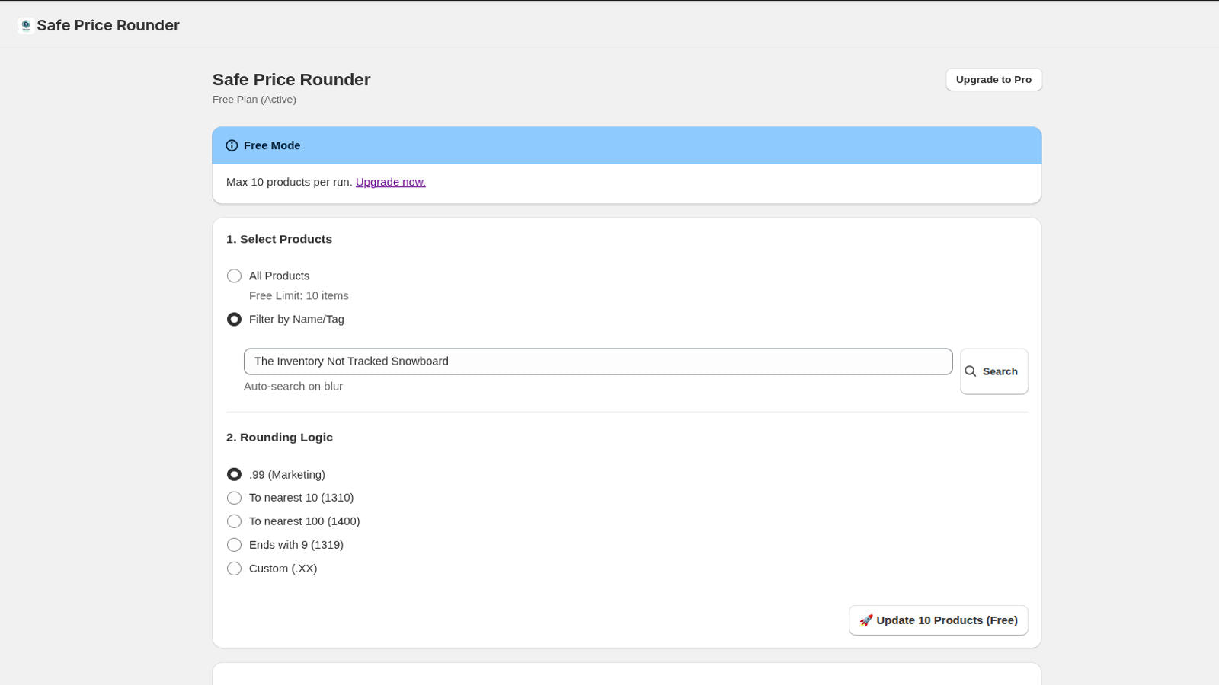The image size is (1219, 685).
Task: Click the Free Plan (Active) label
Action: click(x=254, y=99)
